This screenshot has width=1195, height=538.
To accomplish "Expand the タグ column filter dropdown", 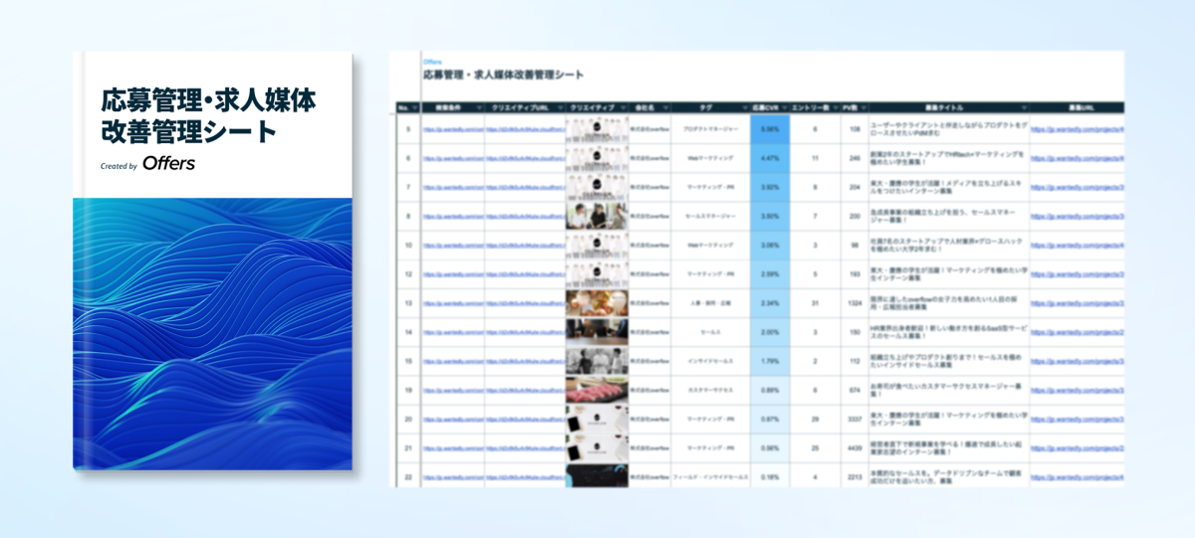I will [744, 107].
